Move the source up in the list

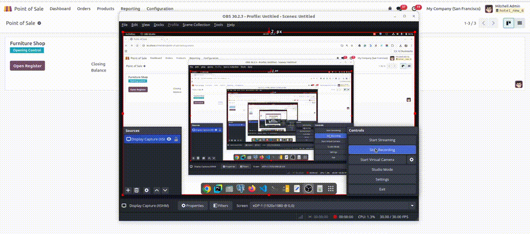pos(156,190)
